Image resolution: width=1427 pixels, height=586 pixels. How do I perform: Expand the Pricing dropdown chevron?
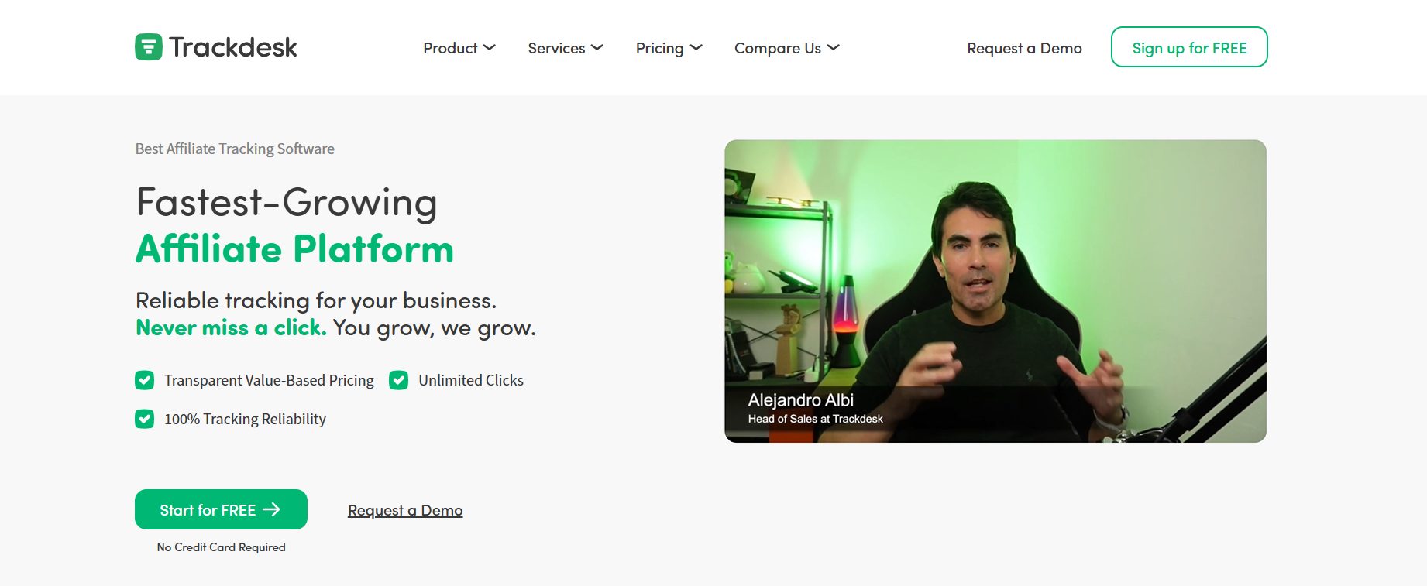coord(696,48)
